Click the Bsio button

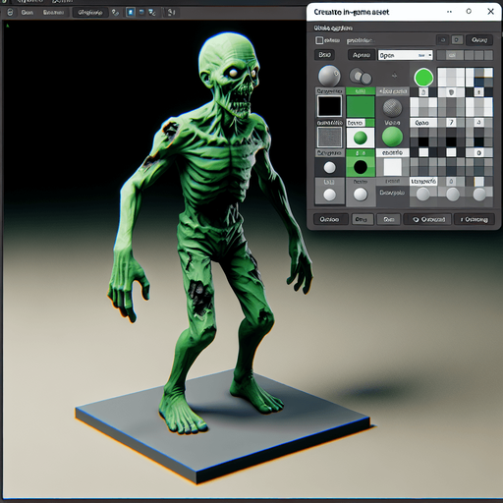click(324, 55)
